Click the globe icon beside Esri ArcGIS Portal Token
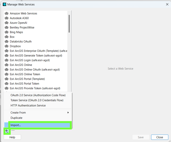Viewport: 171px width, 142px height. point(6,84)
